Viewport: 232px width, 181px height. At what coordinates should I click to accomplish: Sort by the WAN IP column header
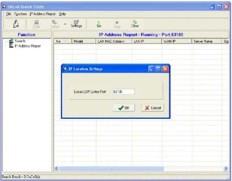(x=177, y=41)
